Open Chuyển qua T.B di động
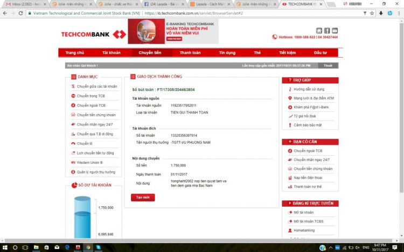This screenshot has height=252, width=404. tap(95, 134)
